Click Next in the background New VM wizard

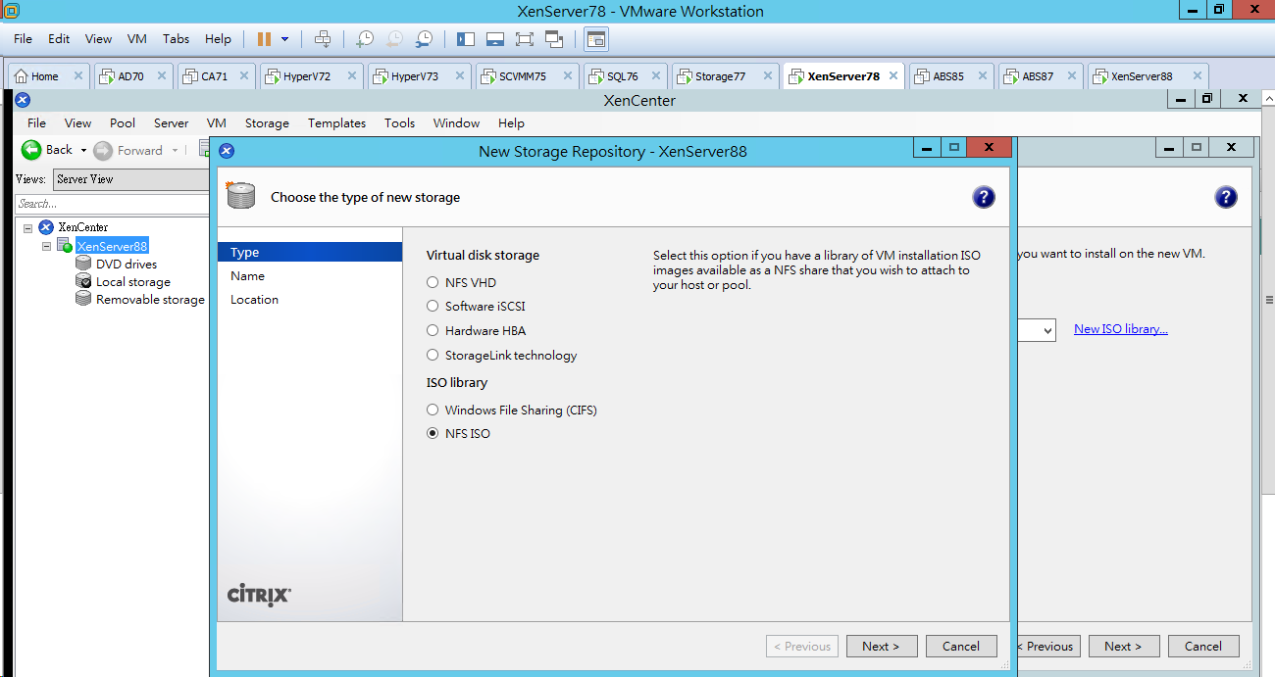coord(1124,646)
